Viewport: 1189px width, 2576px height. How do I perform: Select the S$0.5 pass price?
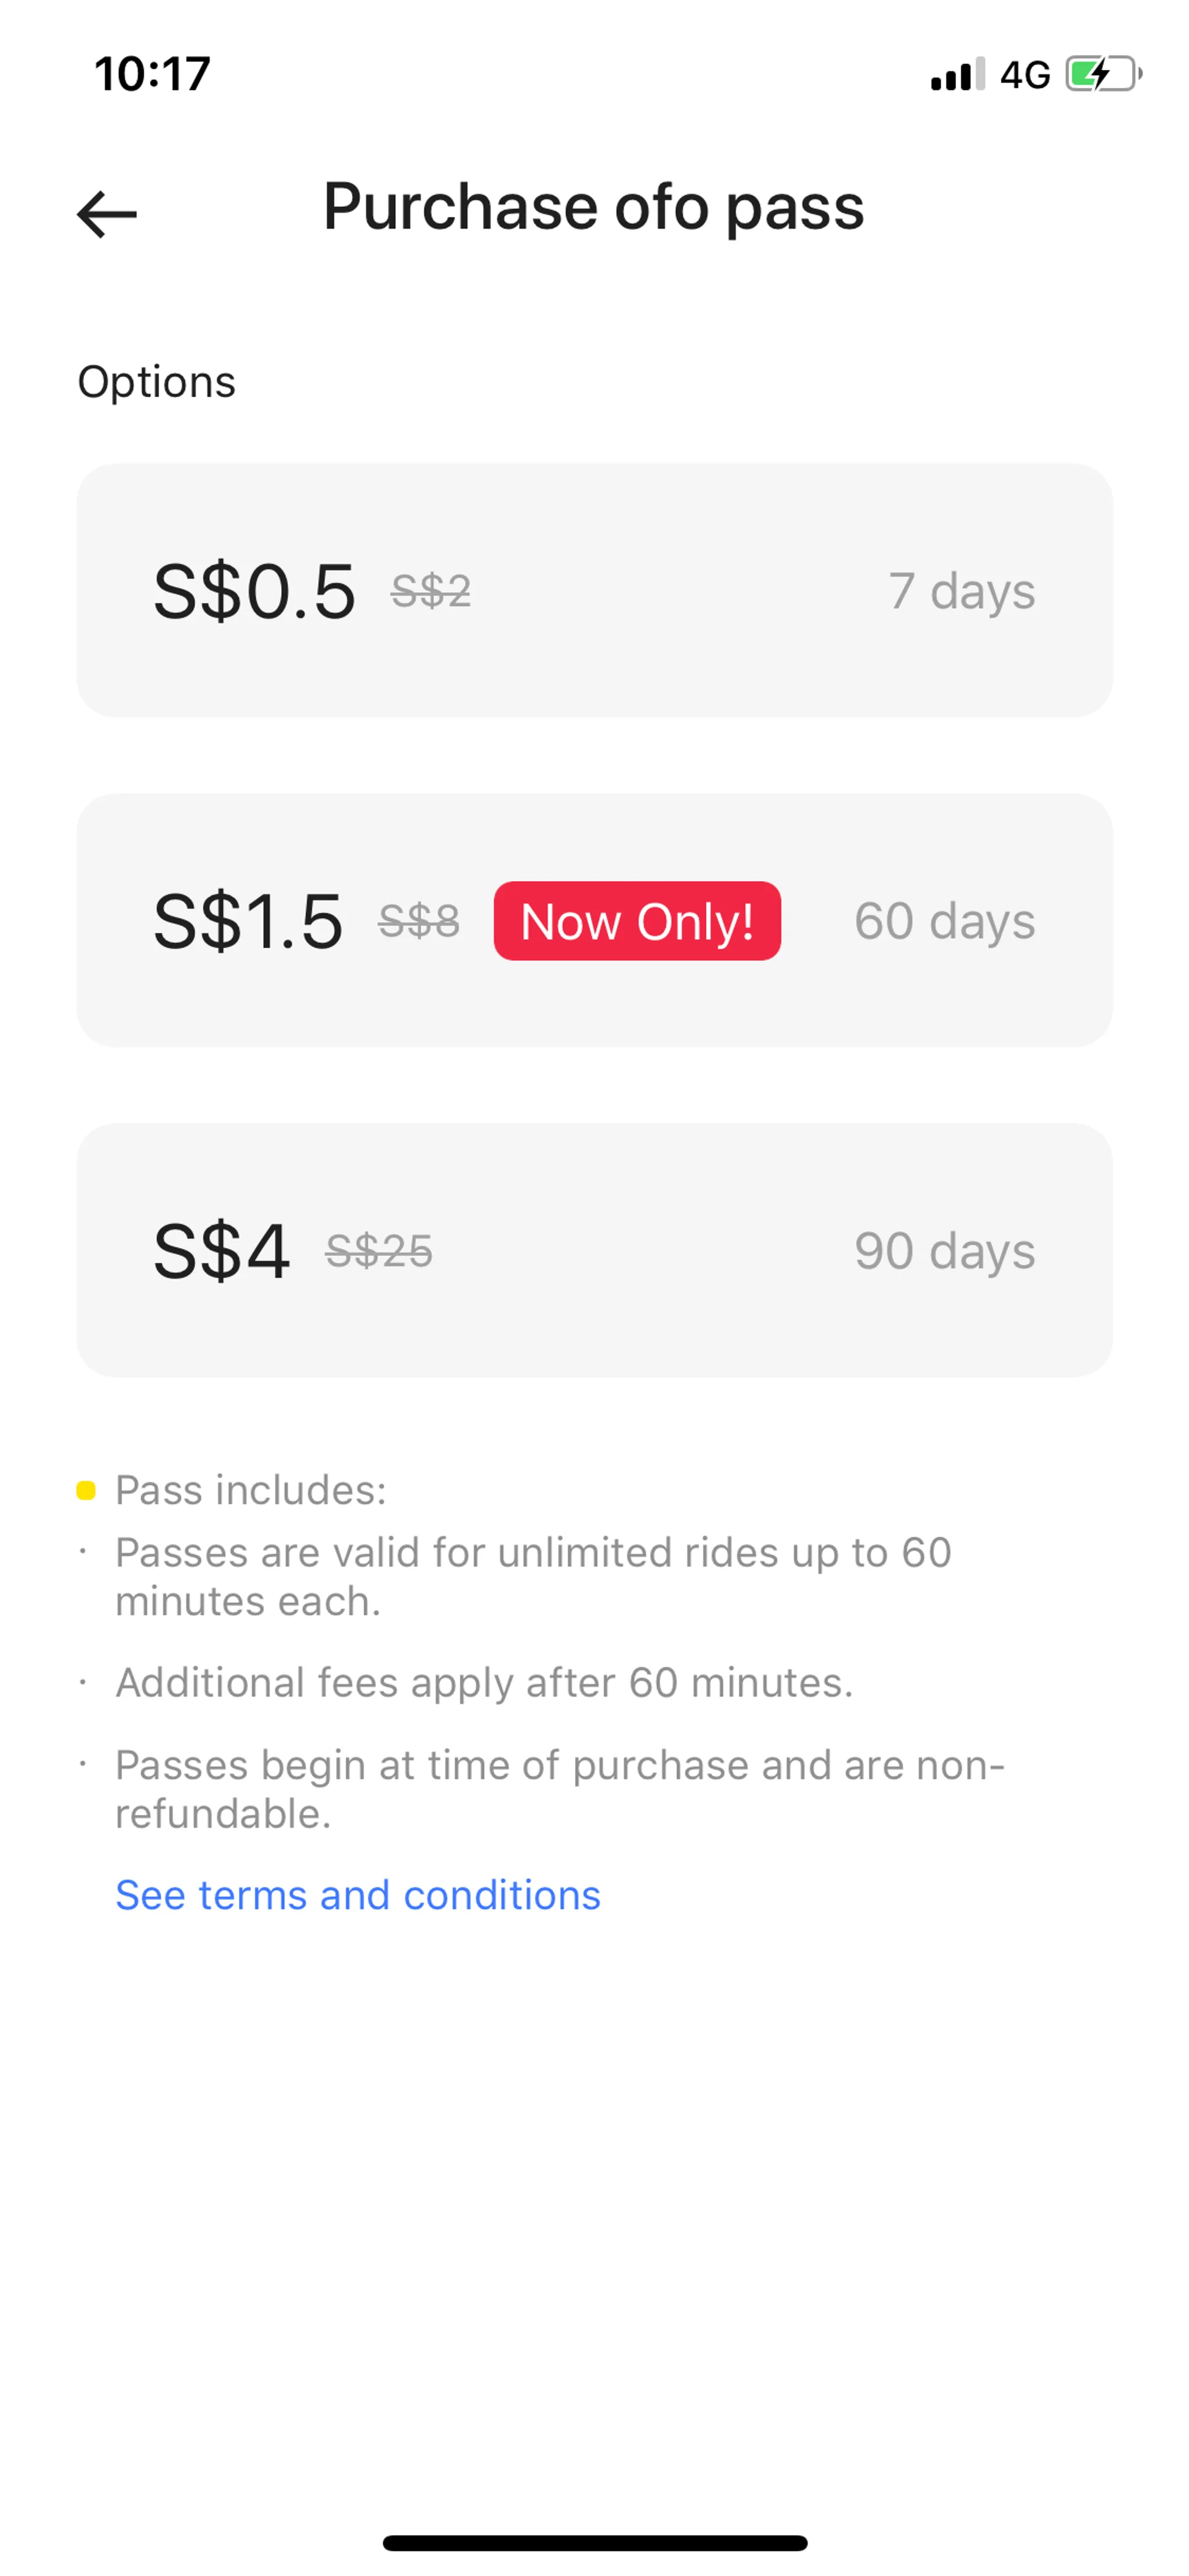[x=254, y=591]
